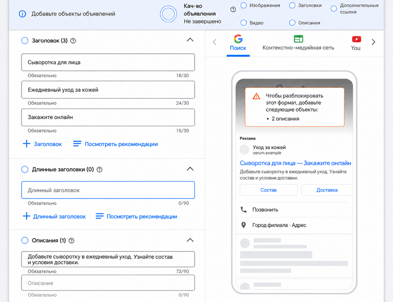Click the Состав sitelink button in preview

[268, 190]
